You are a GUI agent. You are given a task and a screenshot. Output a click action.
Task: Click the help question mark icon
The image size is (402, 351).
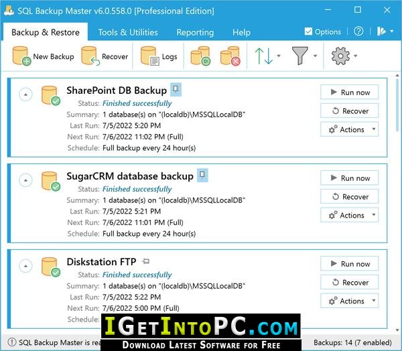click(x=359, y=31)
